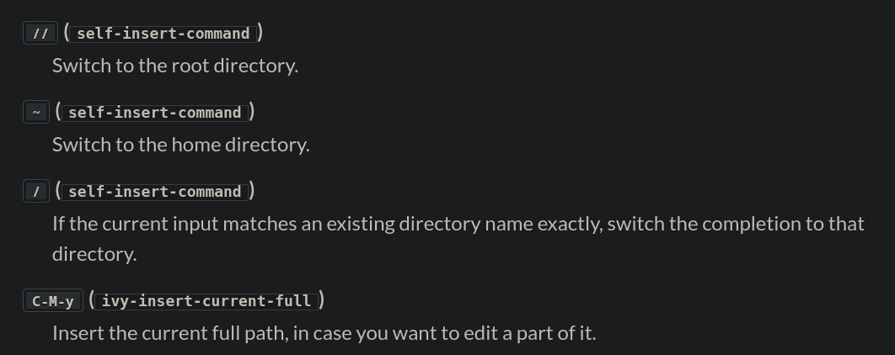The image size is (895, 355).
Task: Click the "Switch to the home directory." description
Action: tap(180, 145)
